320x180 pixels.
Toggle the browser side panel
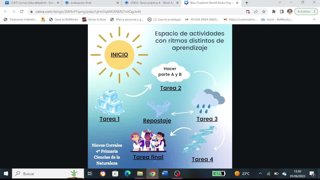click(282, 11)
